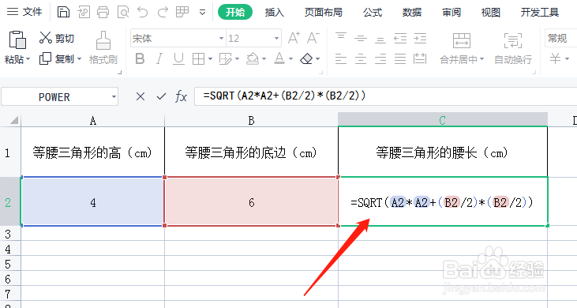Click the borders icon
Viewport: 577px width, 308px height.
point(199,58)
